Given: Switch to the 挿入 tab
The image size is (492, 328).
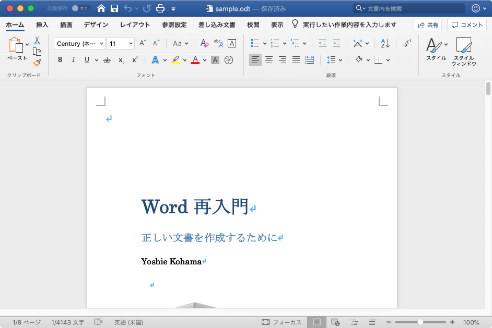Looking at the screenshot, I should 42,25.
